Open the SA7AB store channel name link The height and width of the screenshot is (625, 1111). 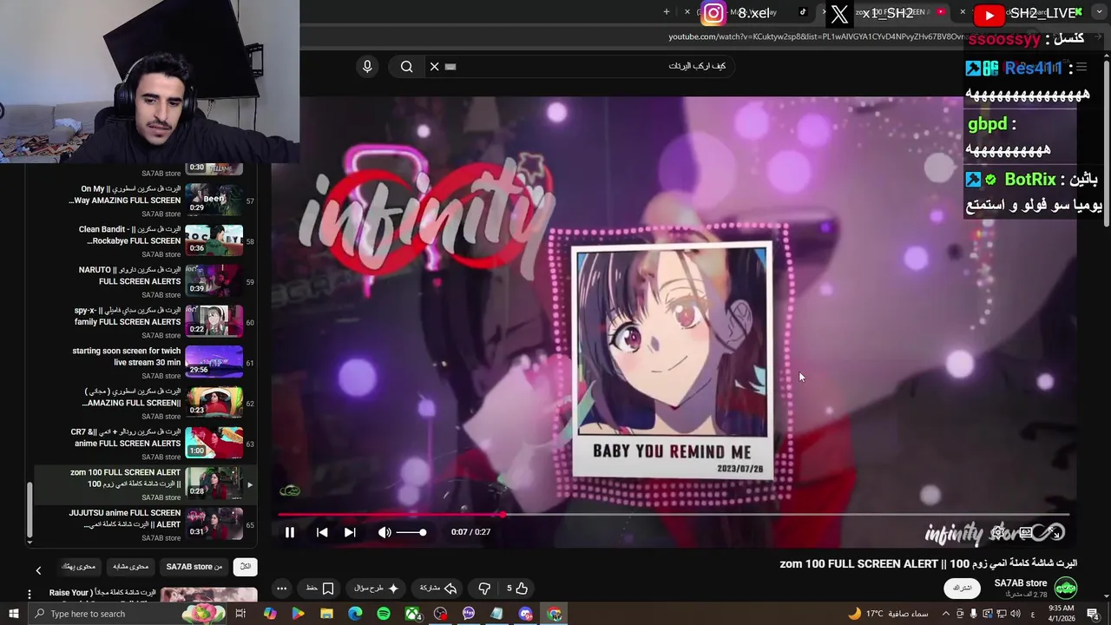[x=1020, y=583]
